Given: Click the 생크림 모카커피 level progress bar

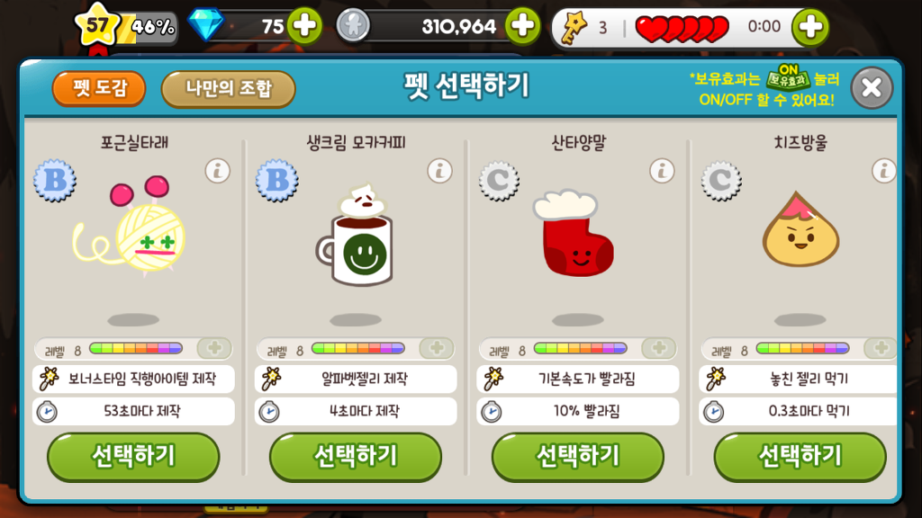Looking at the screenshot, I should [358, 349].
